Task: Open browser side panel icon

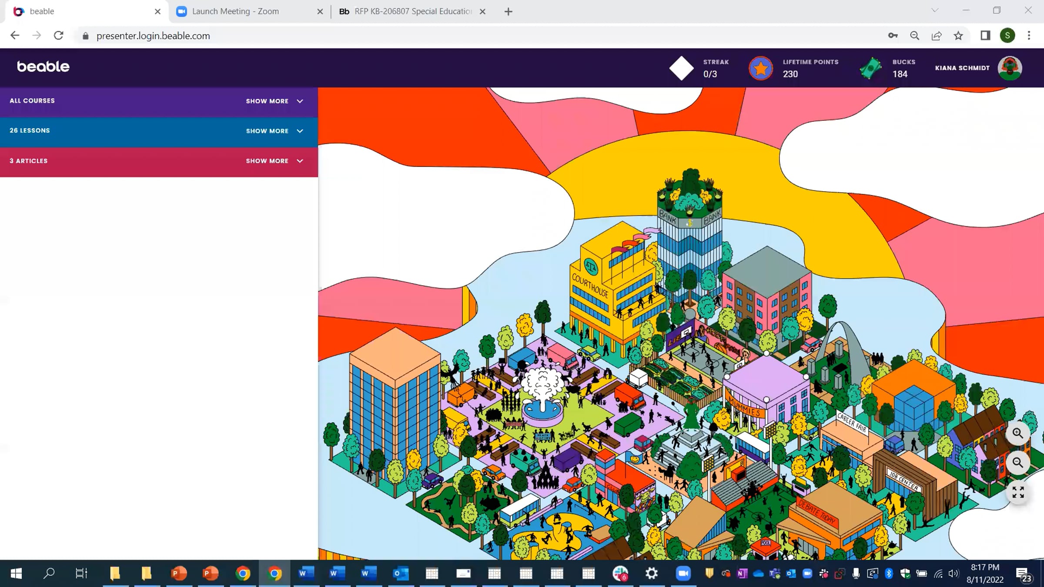Action: click(985, 36)
